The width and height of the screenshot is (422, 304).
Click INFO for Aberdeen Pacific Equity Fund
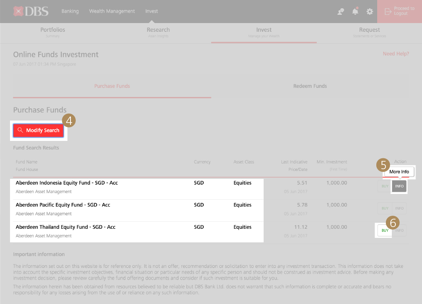coord(399,208)
